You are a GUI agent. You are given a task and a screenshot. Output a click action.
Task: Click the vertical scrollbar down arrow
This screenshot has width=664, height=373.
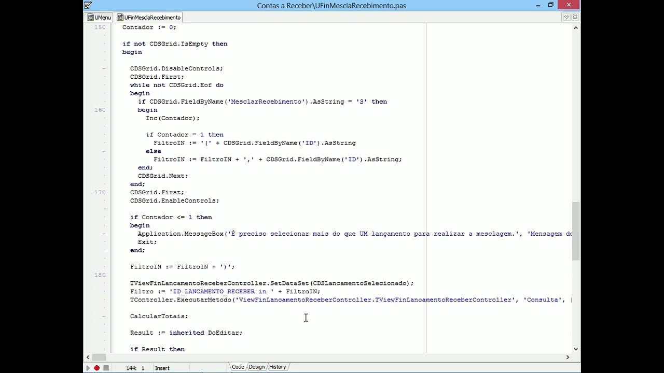576,349
